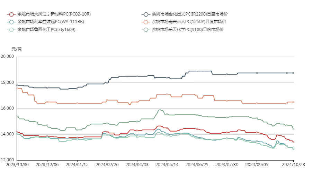Click the 元/吨 unit label
Image resolution: width=312 pixels, height=175 pixels.
tap(16, 49)
